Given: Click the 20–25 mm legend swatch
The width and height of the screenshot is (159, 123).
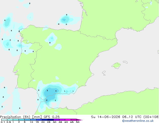Looking at the screenshot, I should (45, 120).
